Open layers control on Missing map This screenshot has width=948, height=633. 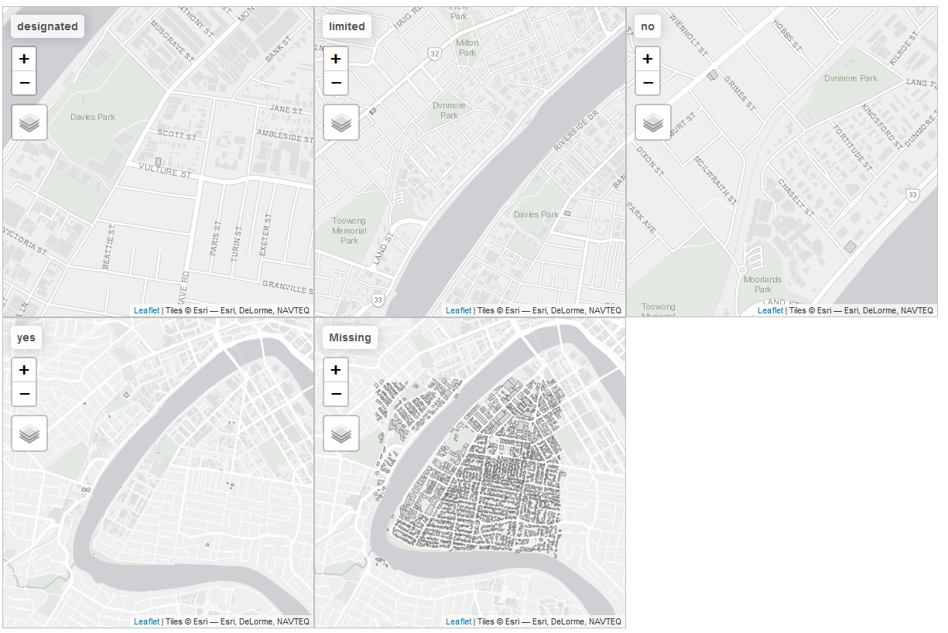click(341, 433)
